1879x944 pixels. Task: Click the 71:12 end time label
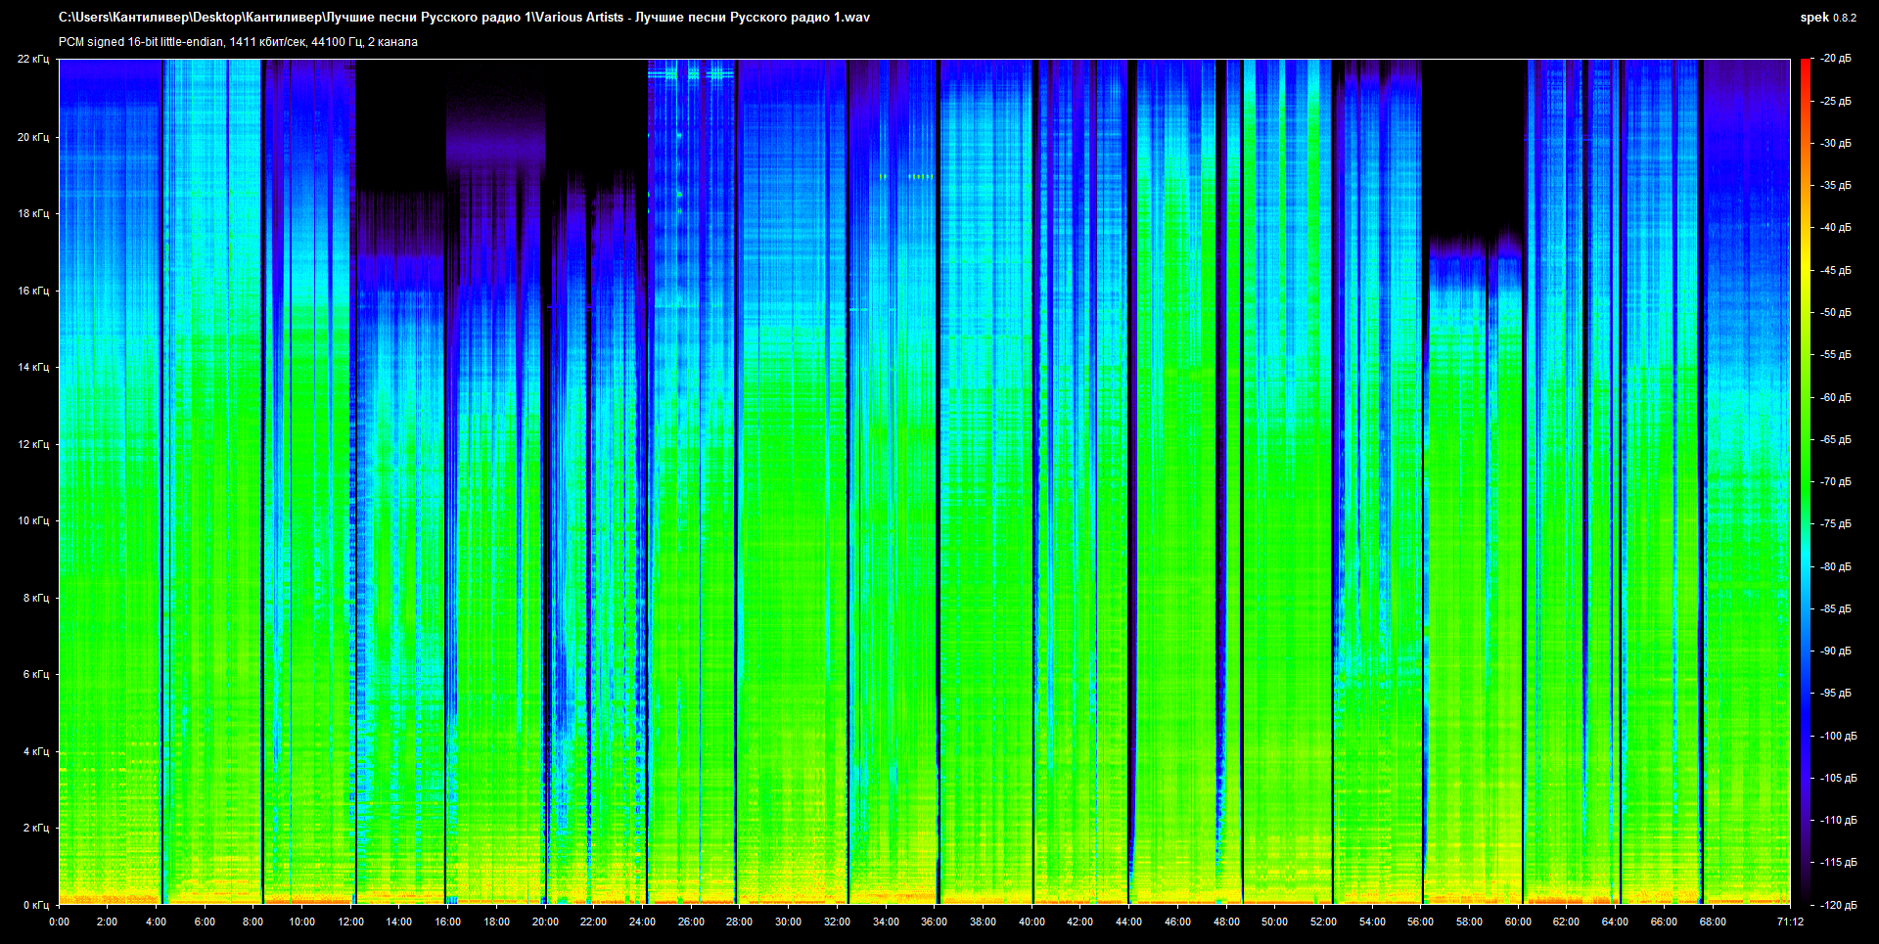[x=1790, y=922]
